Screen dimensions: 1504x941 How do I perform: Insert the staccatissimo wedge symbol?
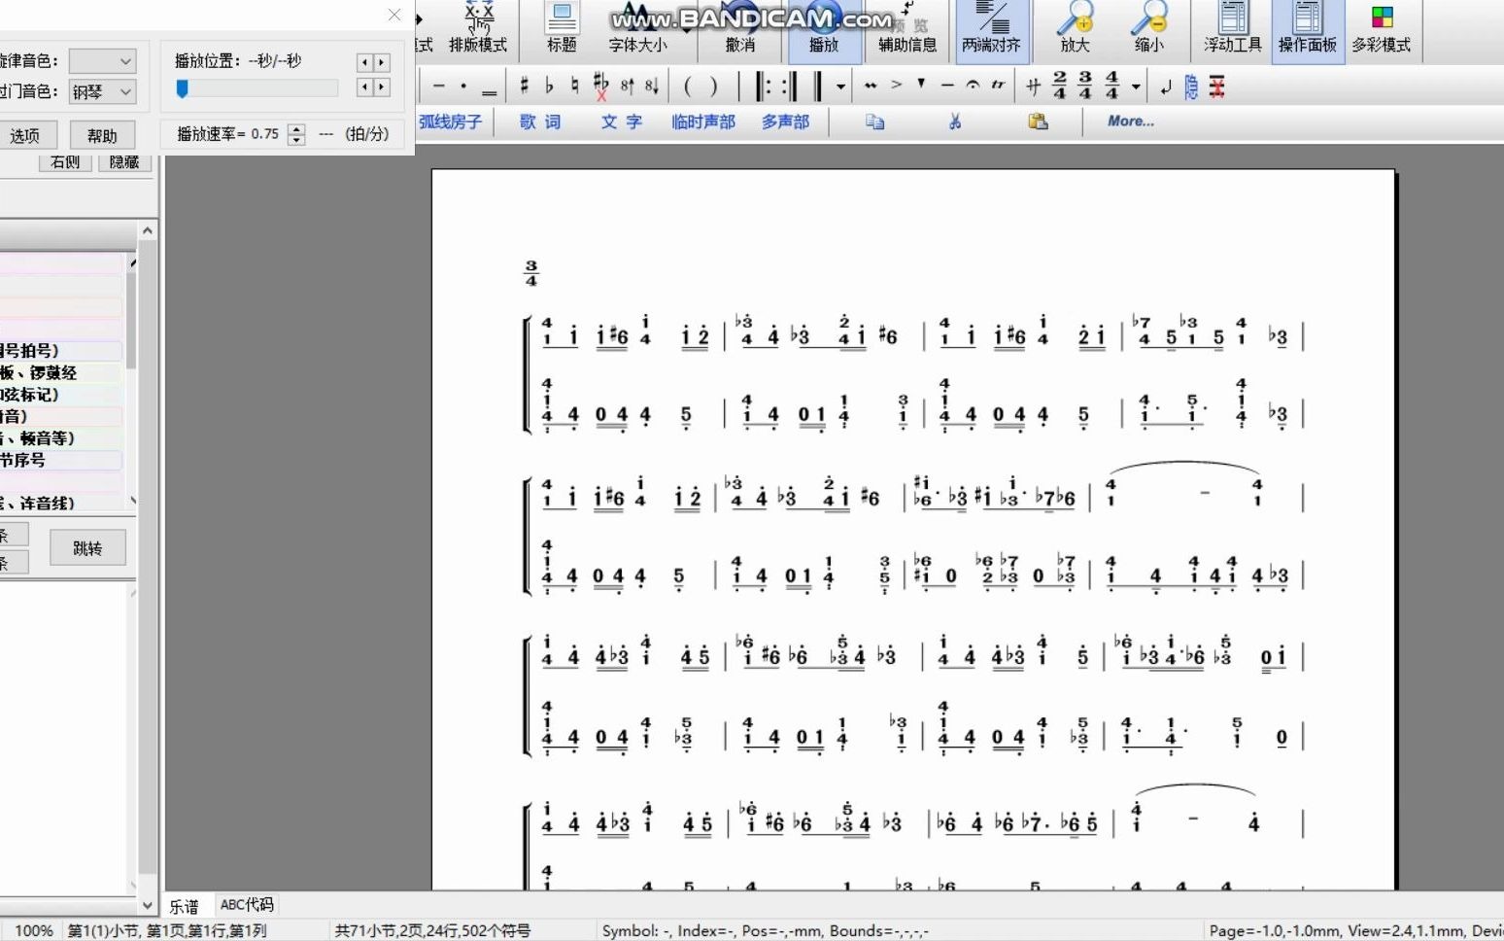(x=921, y=84)
